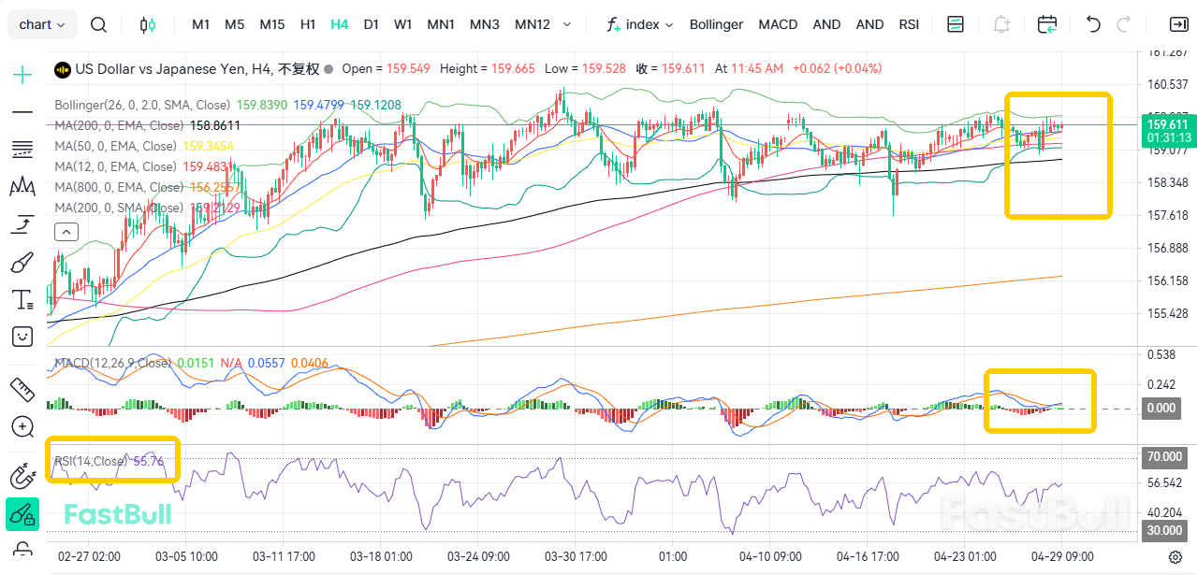Image resolution: width=1197 pixels, height=575 pixels.
Task: Click the zoom in magnifier tool
Action: coord(22,427)
